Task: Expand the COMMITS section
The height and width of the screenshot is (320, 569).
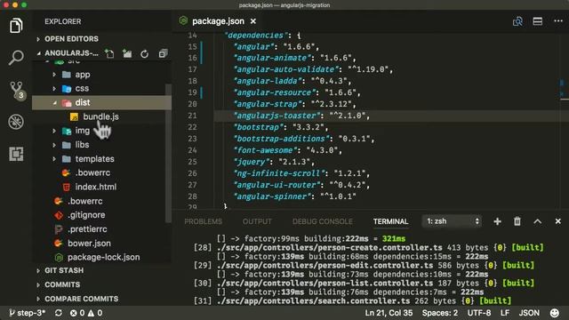Action: point(62,284)
